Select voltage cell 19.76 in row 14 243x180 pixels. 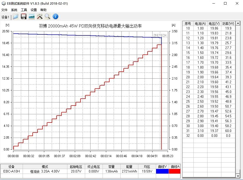point(214,48)
